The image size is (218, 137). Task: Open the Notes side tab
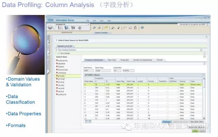coord(48,38)
